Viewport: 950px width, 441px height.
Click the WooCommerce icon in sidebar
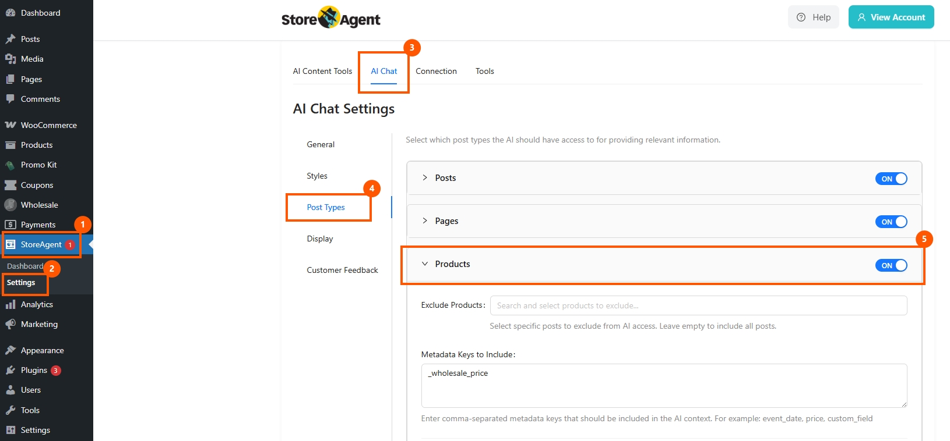pyautogui.click(x=10, y=125)
